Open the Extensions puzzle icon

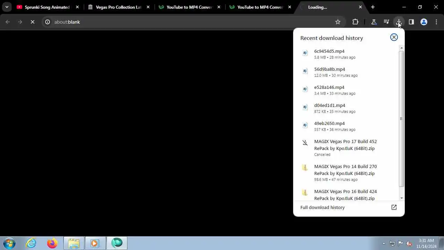355,22
